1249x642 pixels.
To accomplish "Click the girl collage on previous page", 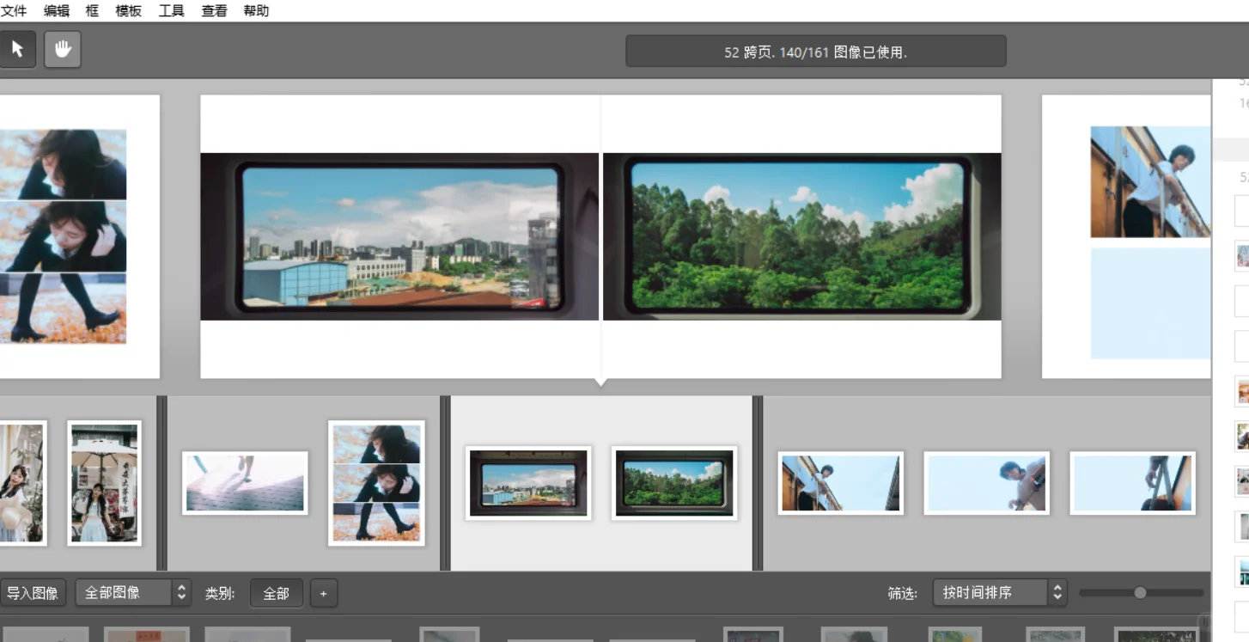I will coord(63,236).
